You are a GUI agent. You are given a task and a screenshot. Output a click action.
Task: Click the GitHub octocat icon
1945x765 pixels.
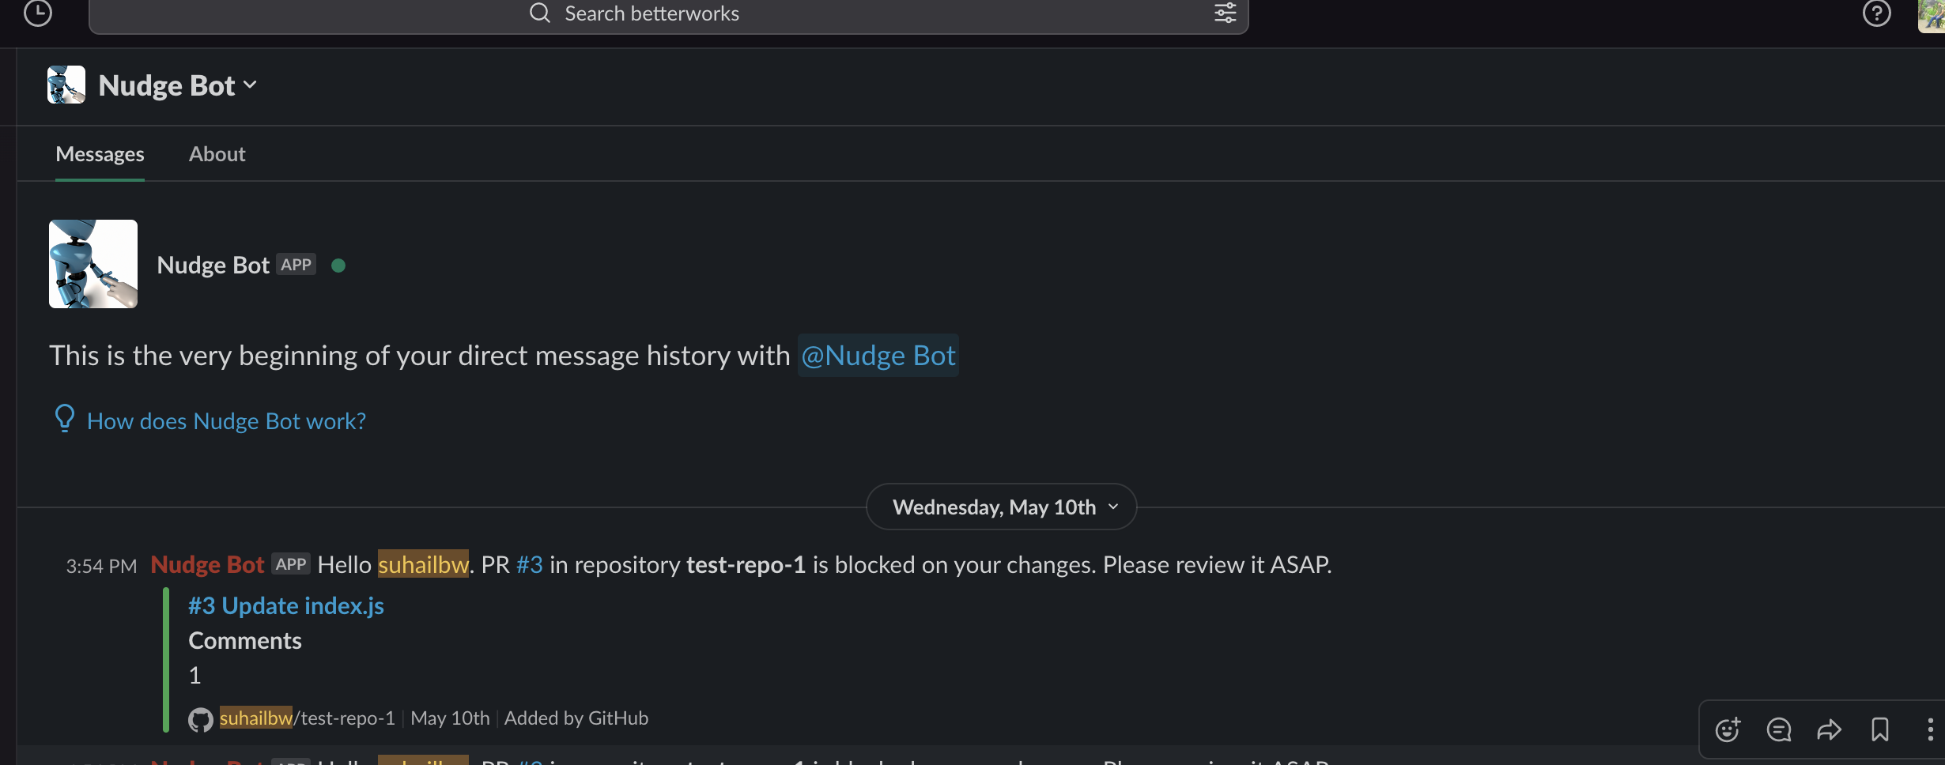coord(201,719)
